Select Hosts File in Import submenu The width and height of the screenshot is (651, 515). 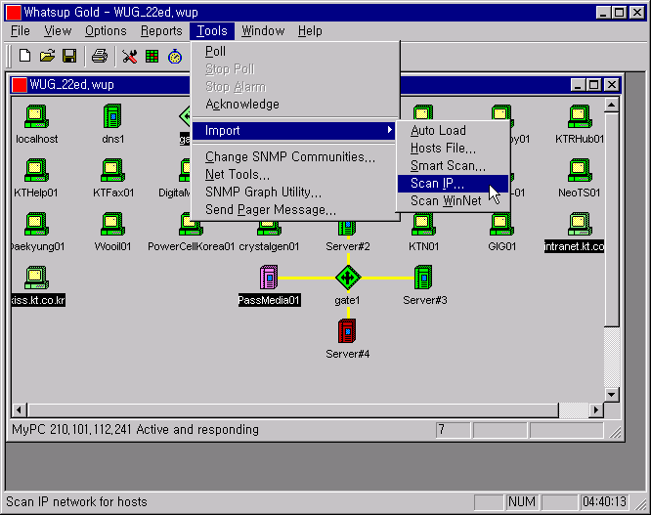coord(453,149)
